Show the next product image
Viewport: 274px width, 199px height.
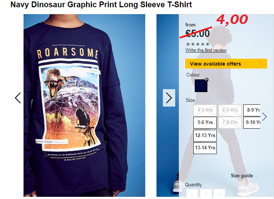tap(169, 98)
